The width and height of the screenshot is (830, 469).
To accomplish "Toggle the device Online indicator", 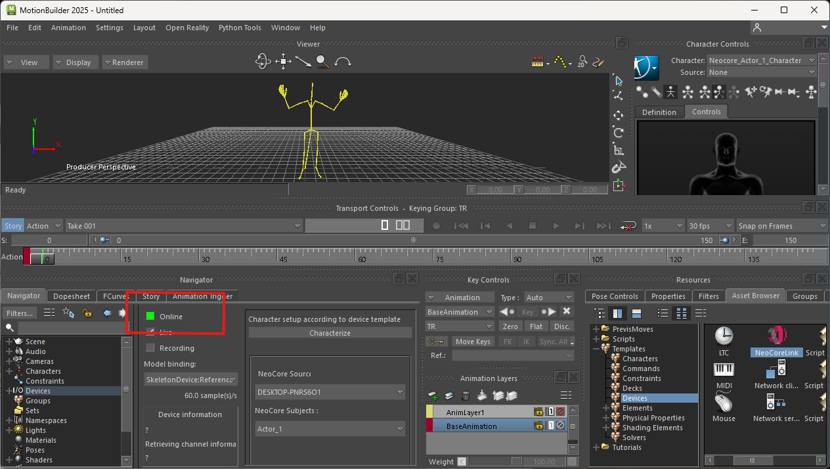I will pyautogui.click(x=150, y=317).
